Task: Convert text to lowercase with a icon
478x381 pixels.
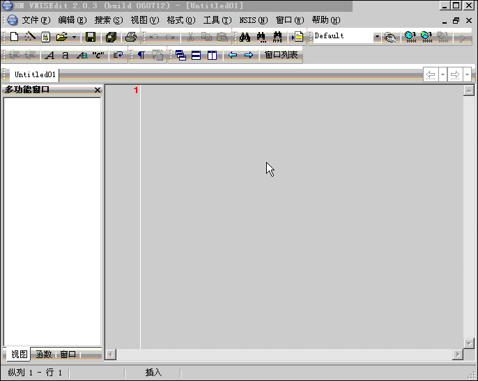Action: pos(65,55)
